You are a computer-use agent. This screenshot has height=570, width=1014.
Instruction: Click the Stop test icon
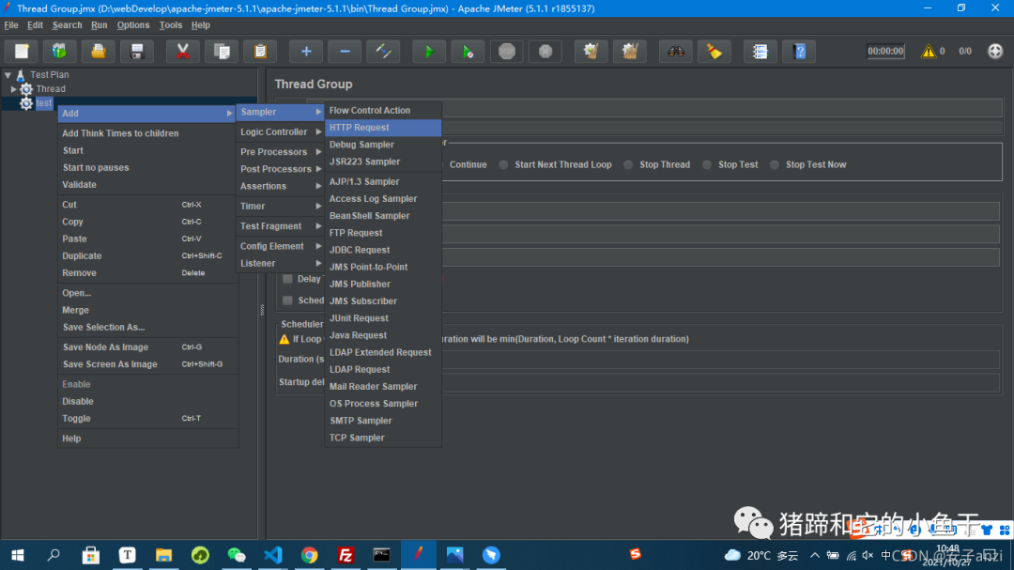506,51
